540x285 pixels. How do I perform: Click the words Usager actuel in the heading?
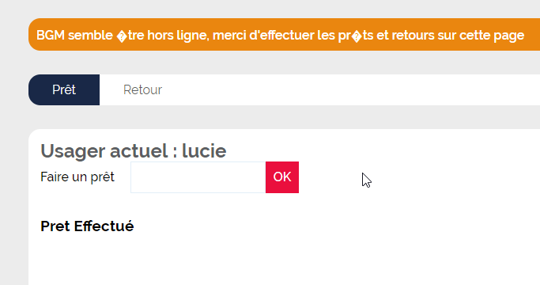pyautogui.click(x=104, y=150)
